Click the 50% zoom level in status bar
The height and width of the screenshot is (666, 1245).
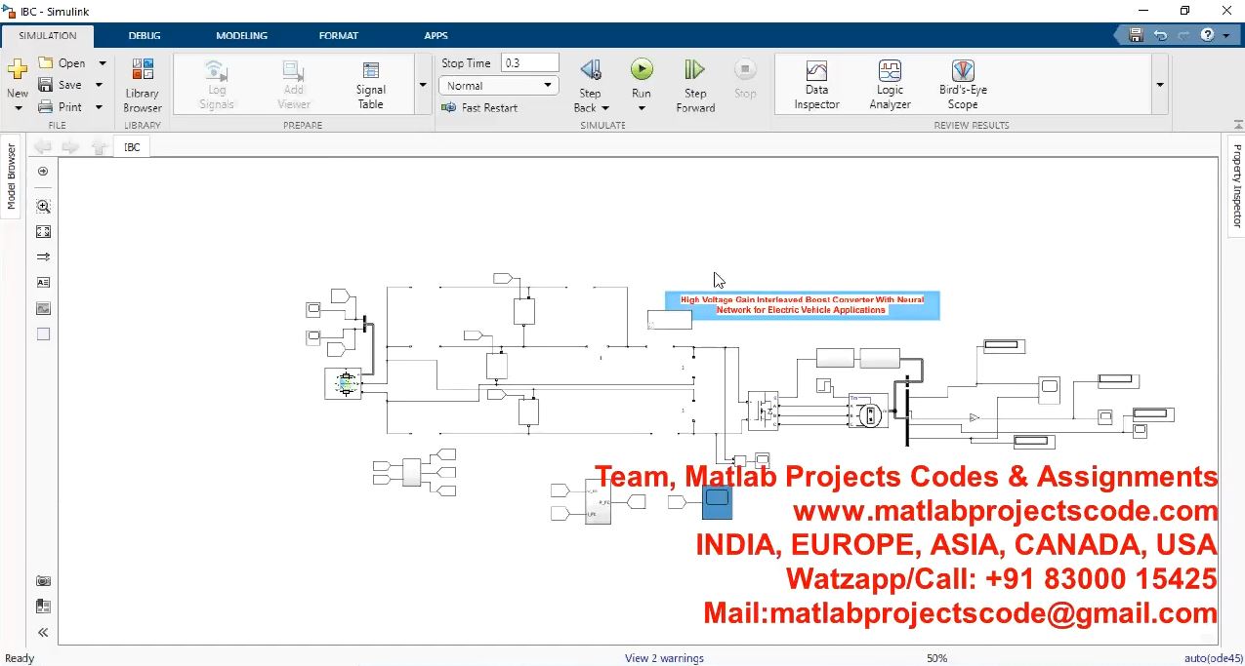tap(936, 658)
